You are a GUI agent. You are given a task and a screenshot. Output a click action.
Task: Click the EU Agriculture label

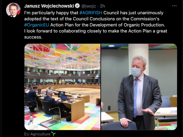(37, 134)
